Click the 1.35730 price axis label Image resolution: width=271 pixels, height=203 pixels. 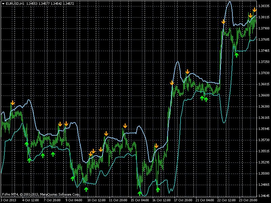pos(264,140)
